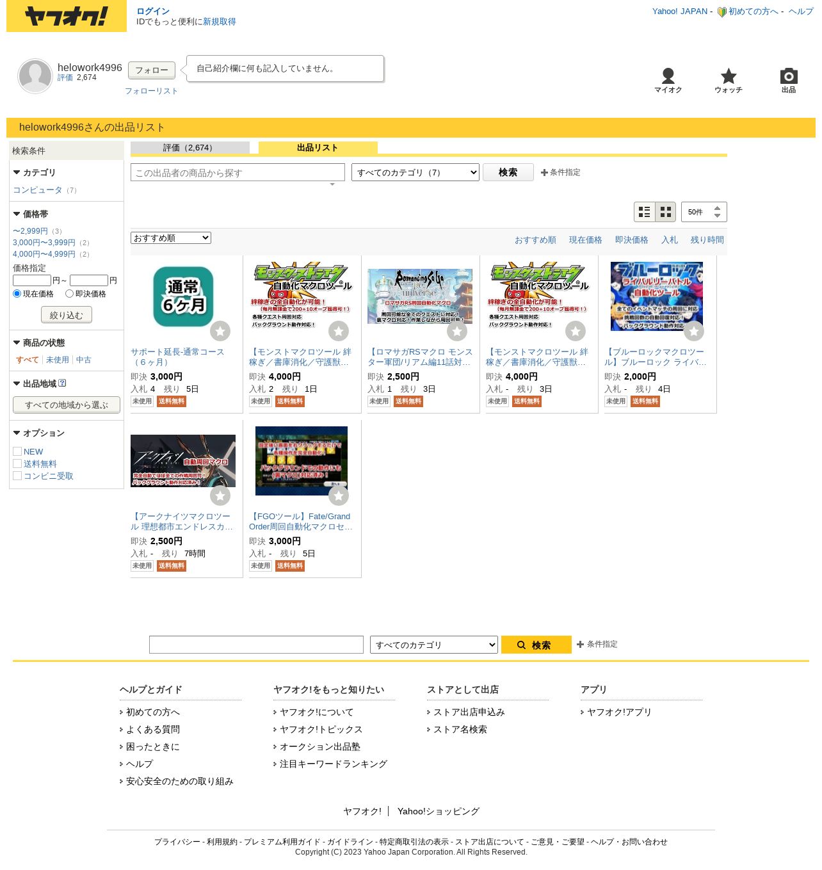This screenshot has height=870, width=822.
Task: Sort listings by 残り時間
Action: (x=707, y=240)
